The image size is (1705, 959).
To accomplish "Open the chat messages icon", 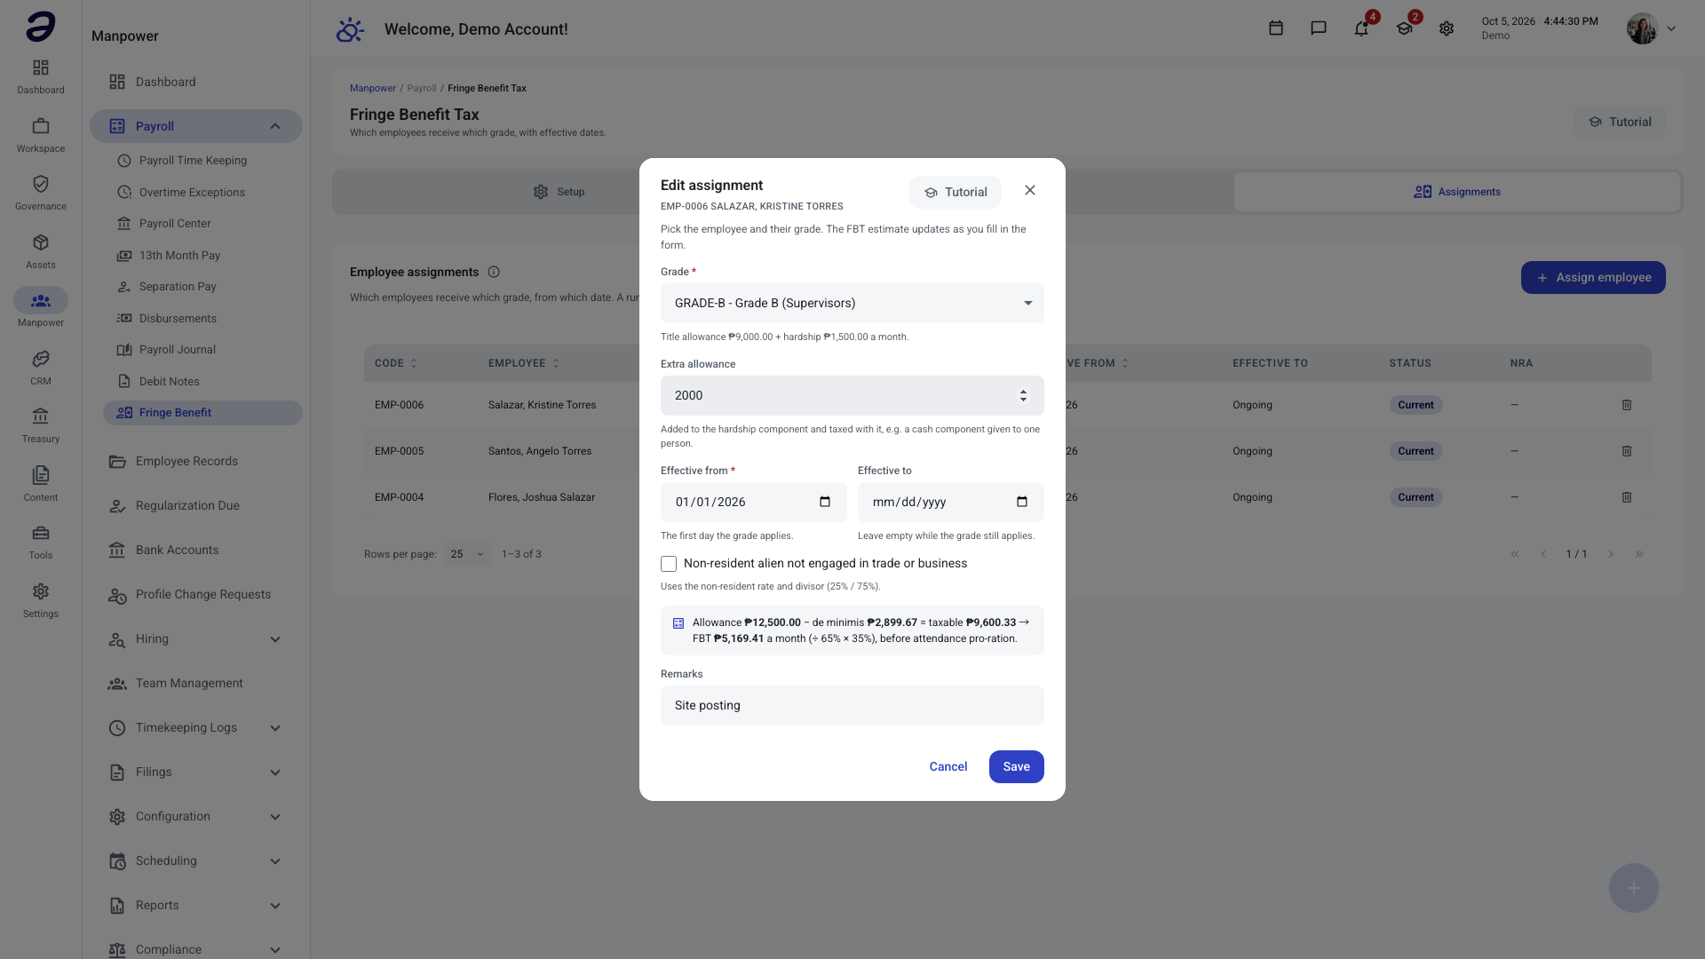I will [x=1319, y=28].
